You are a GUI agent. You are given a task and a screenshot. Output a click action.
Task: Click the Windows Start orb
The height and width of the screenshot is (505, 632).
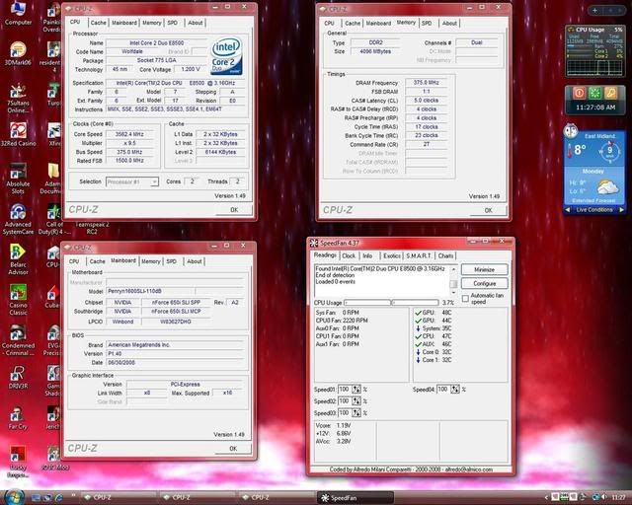(x=15, y=497)
